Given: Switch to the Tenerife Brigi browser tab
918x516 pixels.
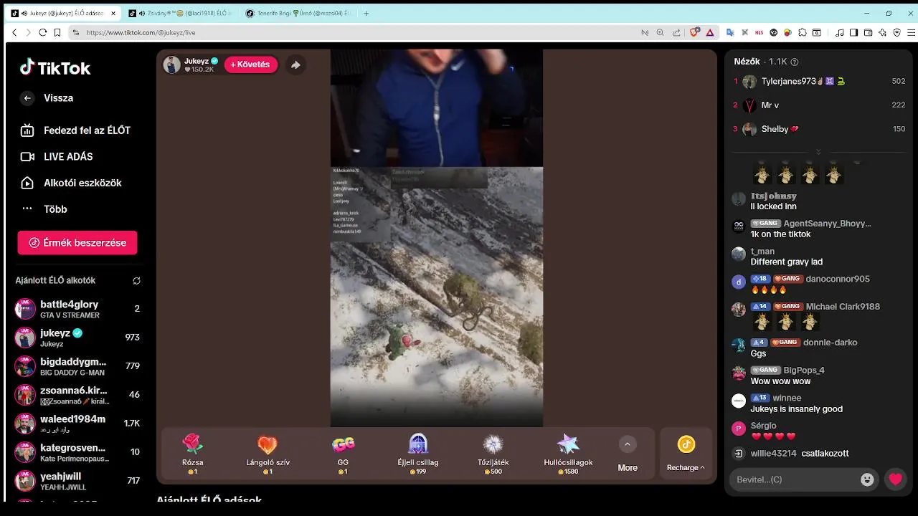Looking at the screenshot, I should pos(299,13).
